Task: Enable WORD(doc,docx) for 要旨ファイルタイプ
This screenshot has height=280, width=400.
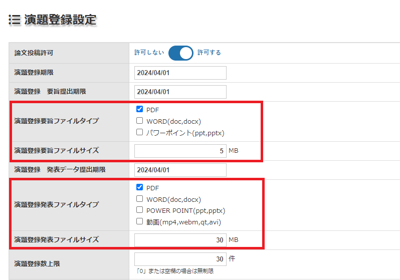Action: (140, 121)
